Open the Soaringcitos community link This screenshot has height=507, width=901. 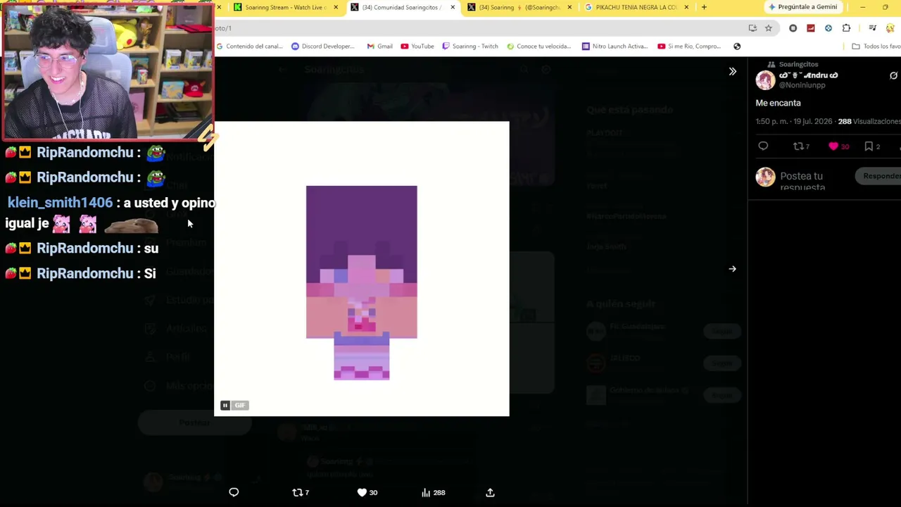point(798,64)
